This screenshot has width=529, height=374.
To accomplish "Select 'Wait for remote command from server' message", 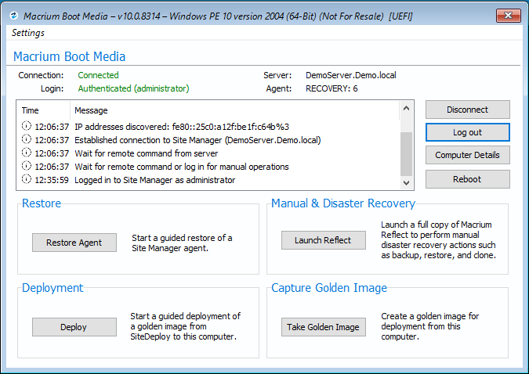I will pyautogui.click(x=146, y=153).
